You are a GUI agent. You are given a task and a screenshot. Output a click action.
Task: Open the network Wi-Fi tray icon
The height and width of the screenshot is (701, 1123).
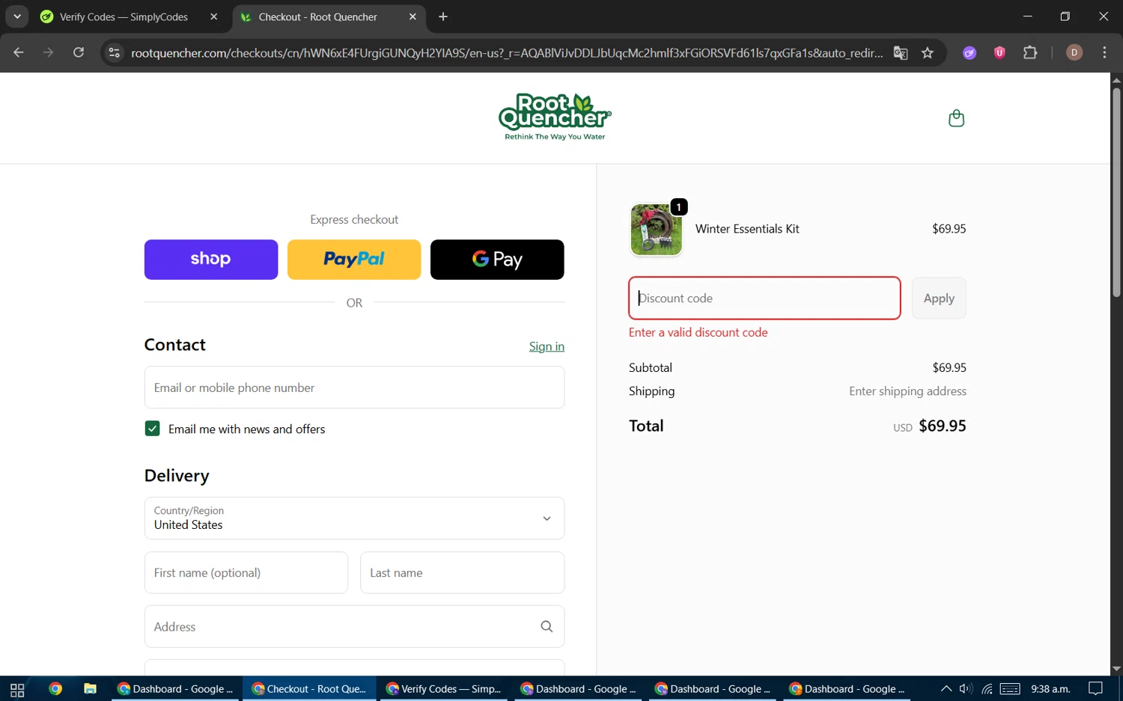click(987, 689)
